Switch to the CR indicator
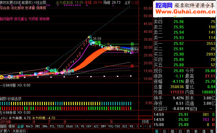The height and width of the screenshot is (133, 217). (77, 126)
